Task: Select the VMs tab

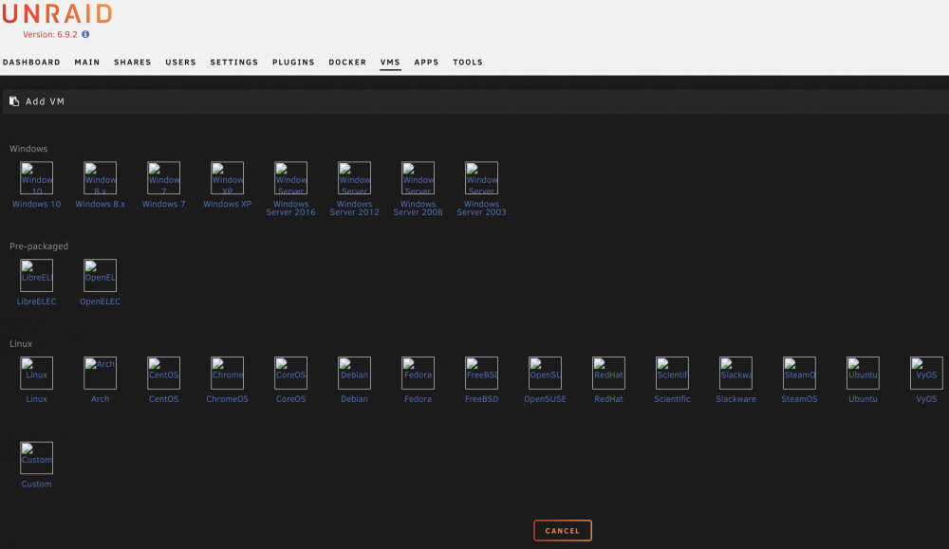Action: [x=390, y=63]
